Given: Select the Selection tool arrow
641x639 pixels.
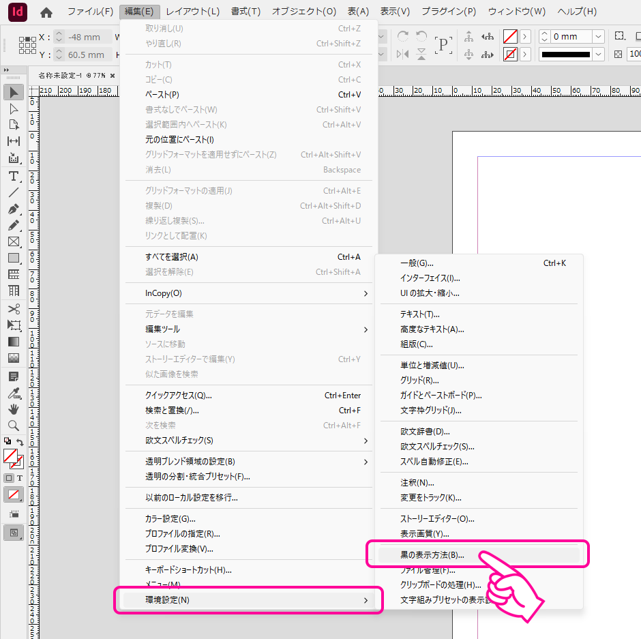Looking at the screenshot, I should coord(14,92).
